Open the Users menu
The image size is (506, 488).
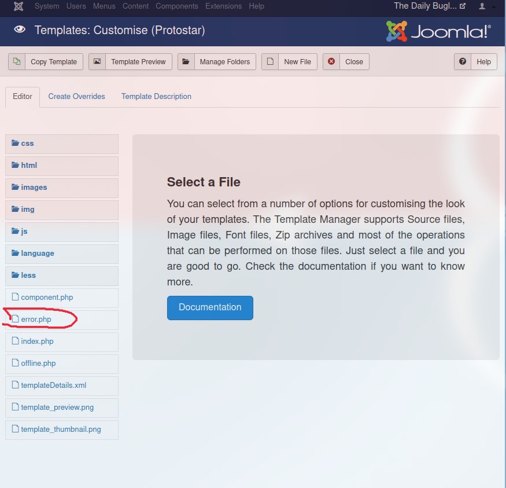click(x=76, y=6)
